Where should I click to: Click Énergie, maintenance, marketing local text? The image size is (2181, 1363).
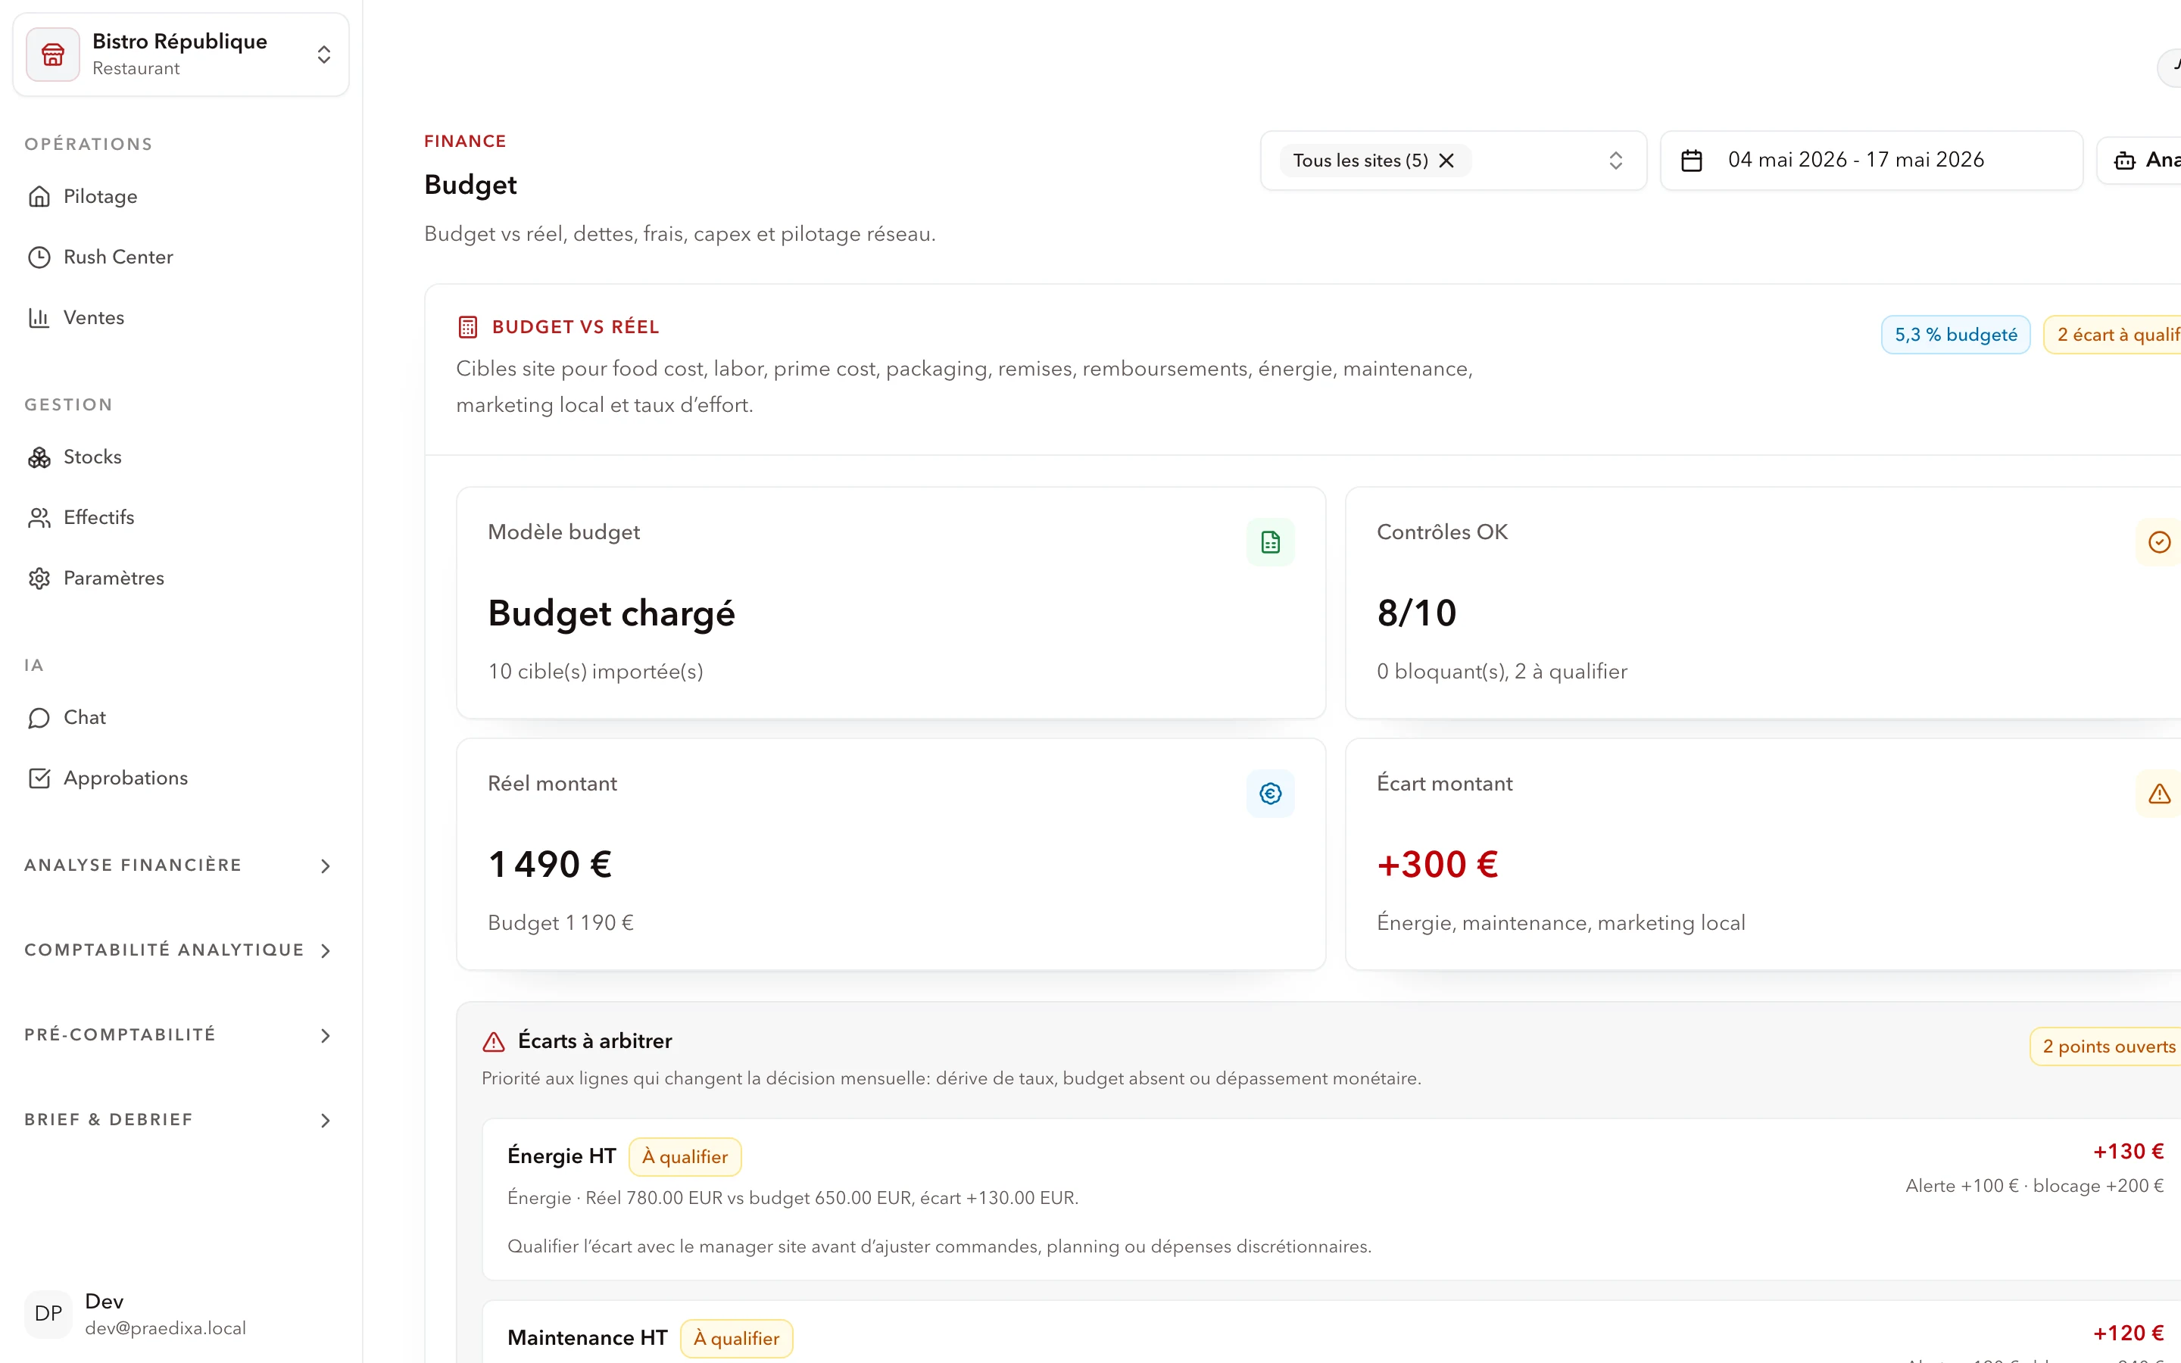[x=1561, y=923]
